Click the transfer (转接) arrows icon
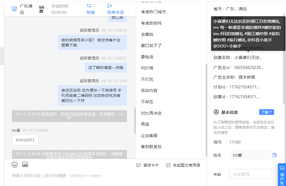Screen dimensions: 286x186 [x=89, y=6]
